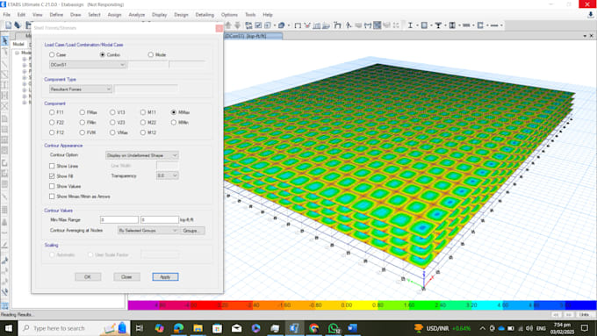
Task: Click the Close button in dialog
Action: 126,276
